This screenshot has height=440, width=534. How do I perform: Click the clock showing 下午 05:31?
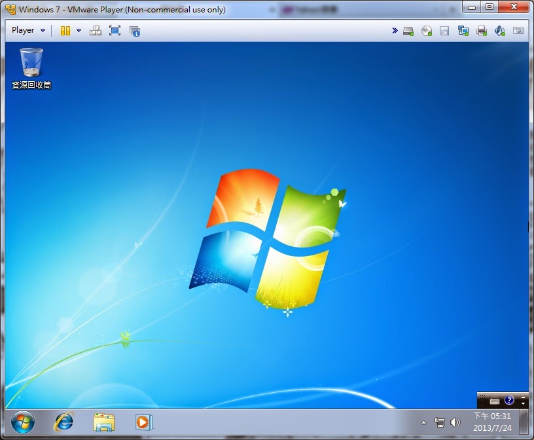[492, 422]
